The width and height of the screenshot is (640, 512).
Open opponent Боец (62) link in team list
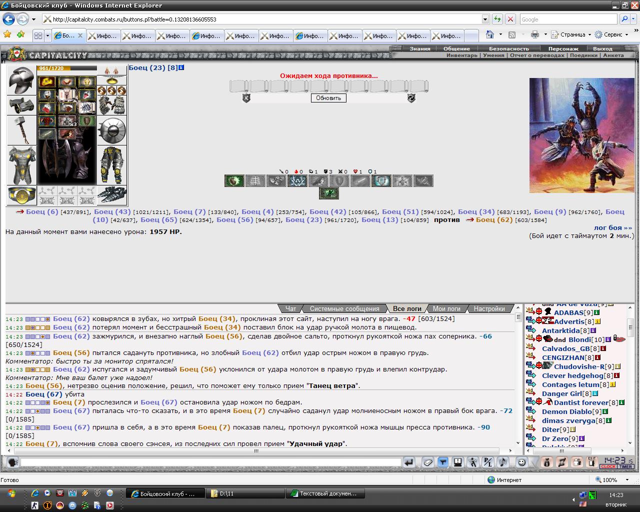coord(494,219)
